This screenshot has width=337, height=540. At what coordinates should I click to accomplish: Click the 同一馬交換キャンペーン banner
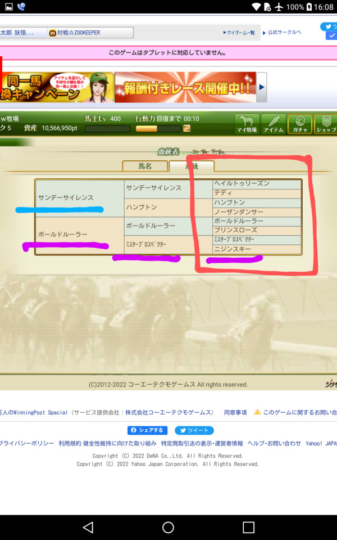click(57, 87)
